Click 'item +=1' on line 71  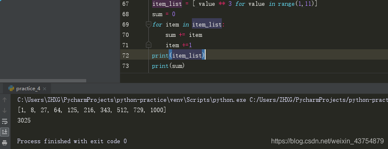pos(179,45)
